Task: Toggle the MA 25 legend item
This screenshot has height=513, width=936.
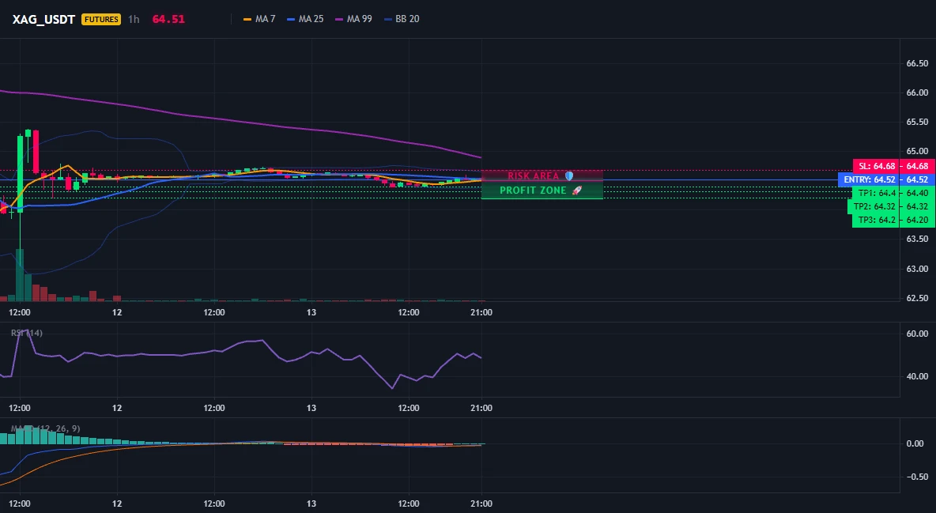Action: click(305, 19)
